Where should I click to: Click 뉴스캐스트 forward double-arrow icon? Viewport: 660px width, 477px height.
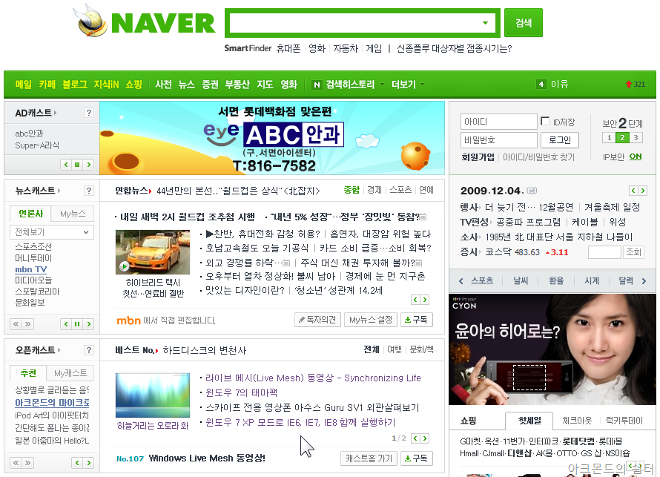pyautogui.click(x=27, y=324)
